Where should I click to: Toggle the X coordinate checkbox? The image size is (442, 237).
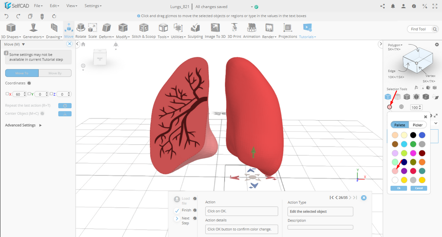click(x=7, y=94)
